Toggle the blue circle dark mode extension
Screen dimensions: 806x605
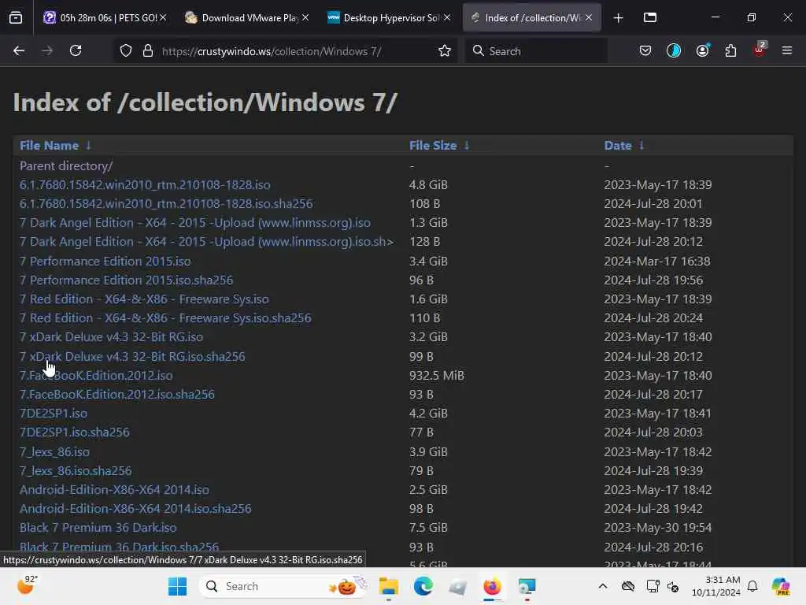pyautogui.click(x=674, y=50)
